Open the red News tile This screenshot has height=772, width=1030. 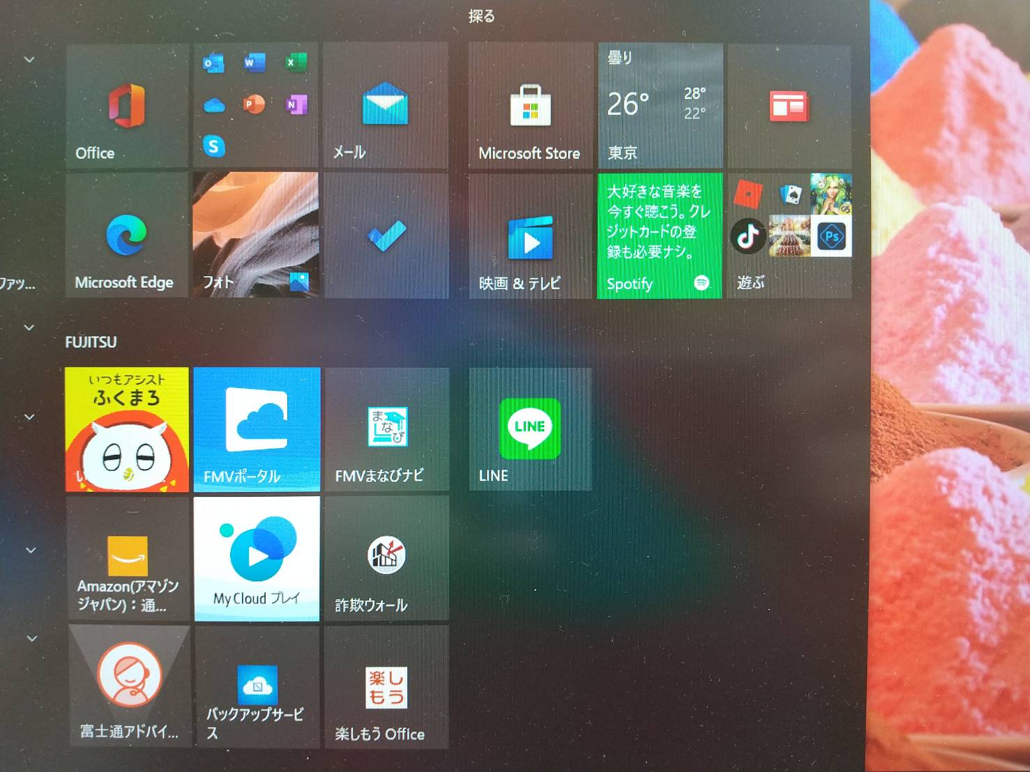coord(789,105)
